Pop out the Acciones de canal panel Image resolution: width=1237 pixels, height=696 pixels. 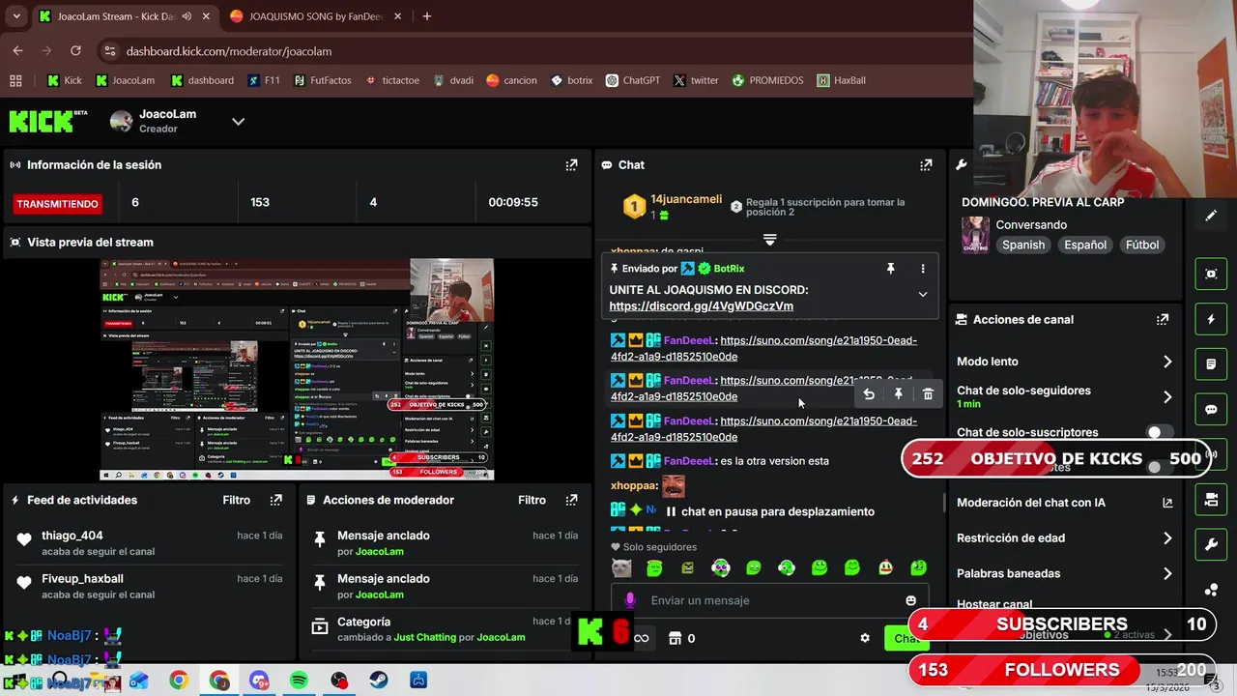click(x=1163, y=319)
